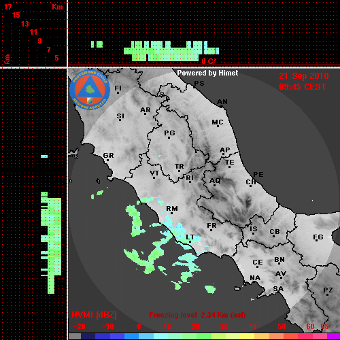Click the AQ city label
This screenshot has height=340, width=340.
(x=215, y=181)
